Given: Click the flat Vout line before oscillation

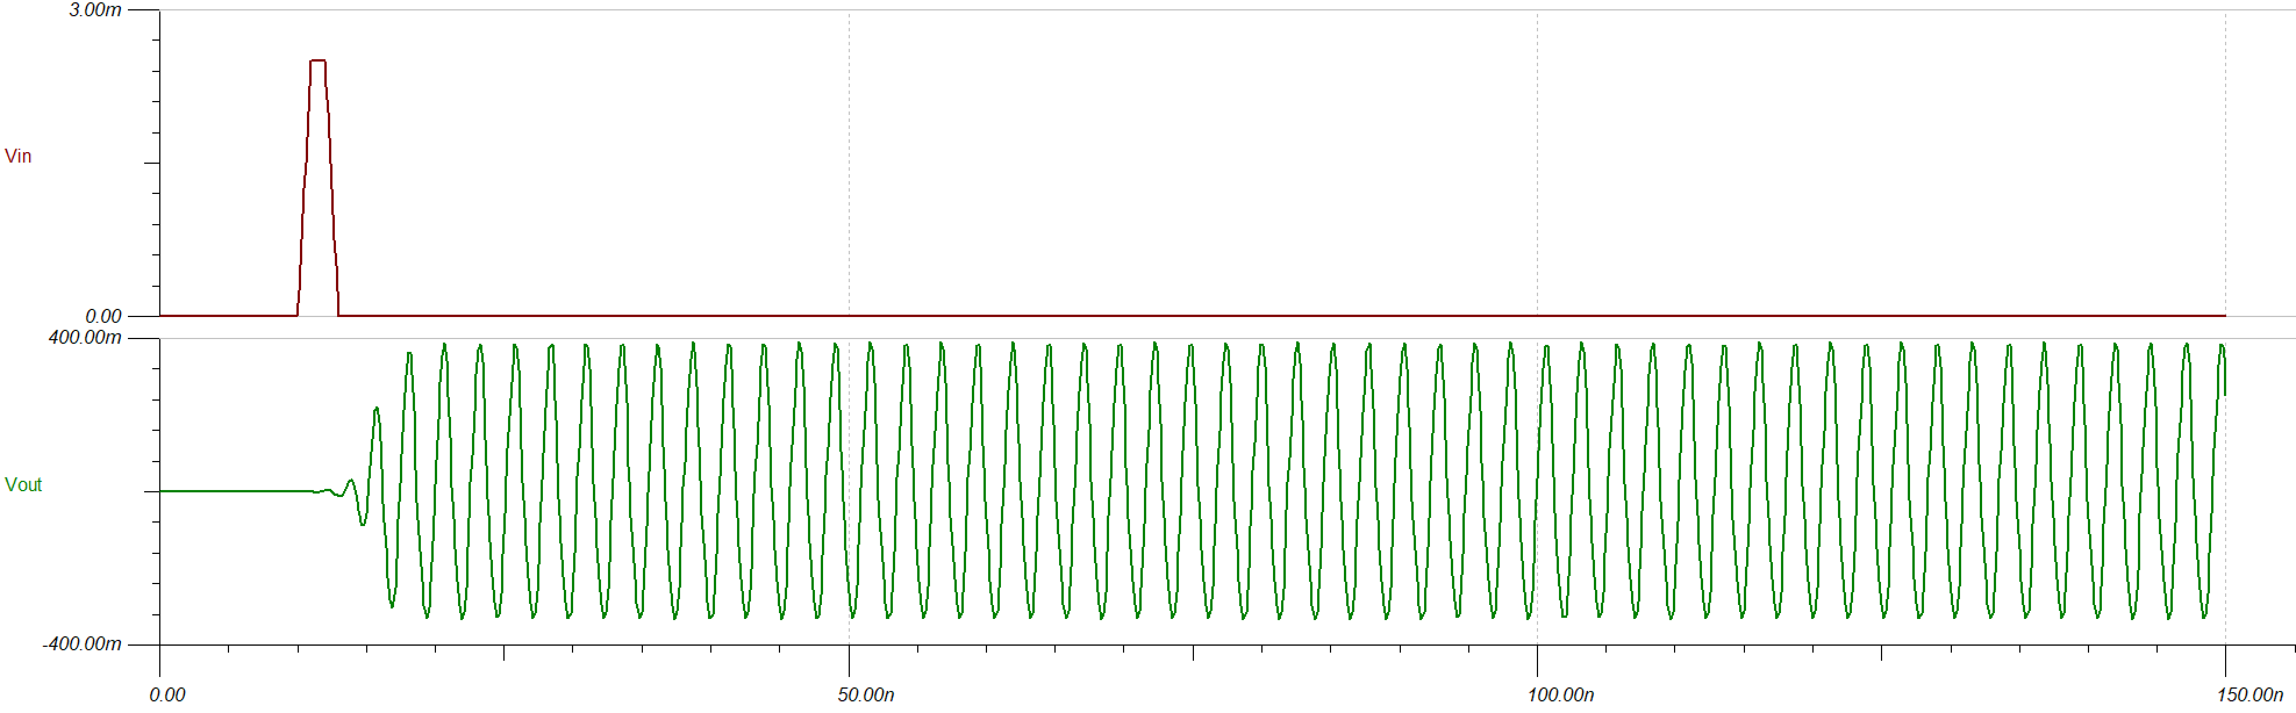Looking at the screenshot, I should [x=236, y=491].
